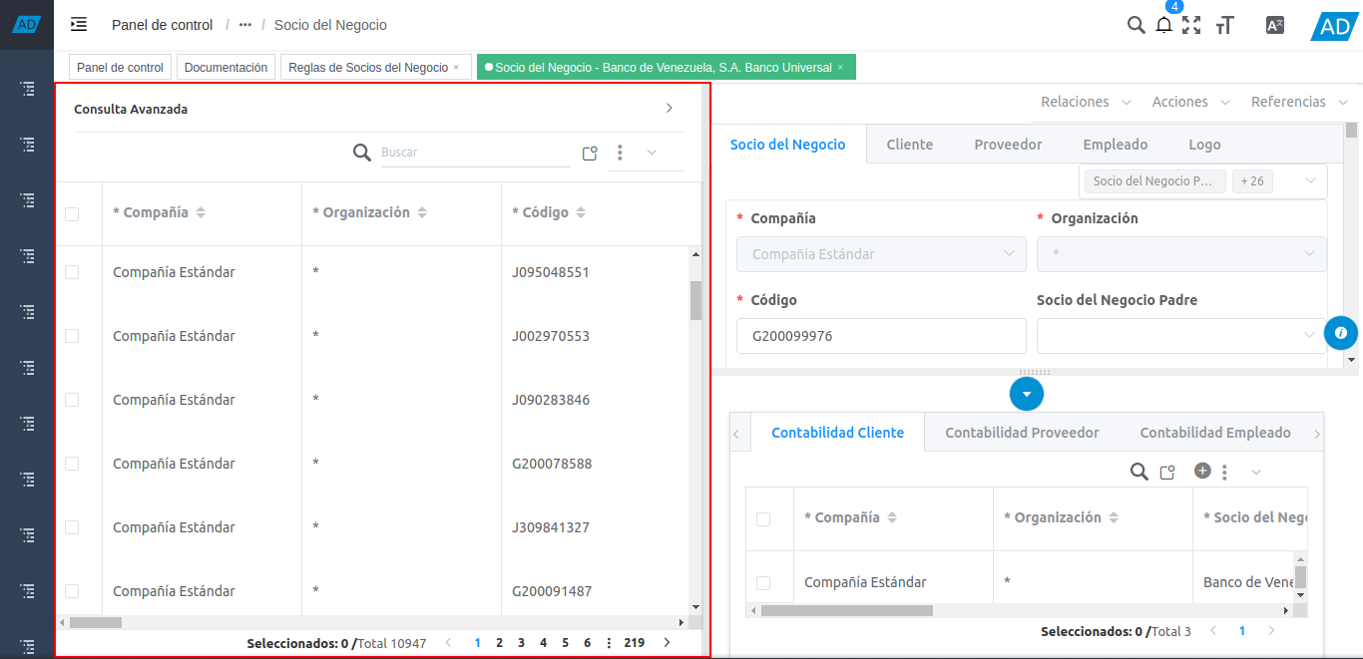Toggle select-all checkbox in Contabilidad Cliente header
The width and height of the screenshot is (1363, 659).
763,518
